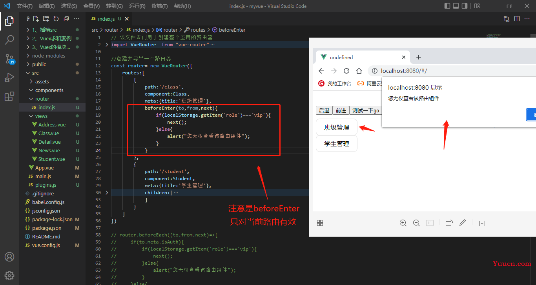This screenshot has width=536, height=285.
Task: Open the Run and Debug view
Action: [x=9, y=78]
